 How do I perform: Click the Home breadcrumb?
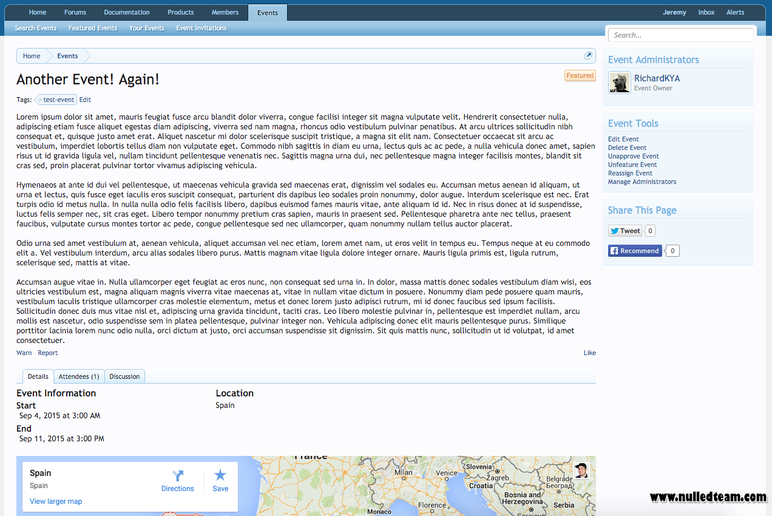pos(32,56)
